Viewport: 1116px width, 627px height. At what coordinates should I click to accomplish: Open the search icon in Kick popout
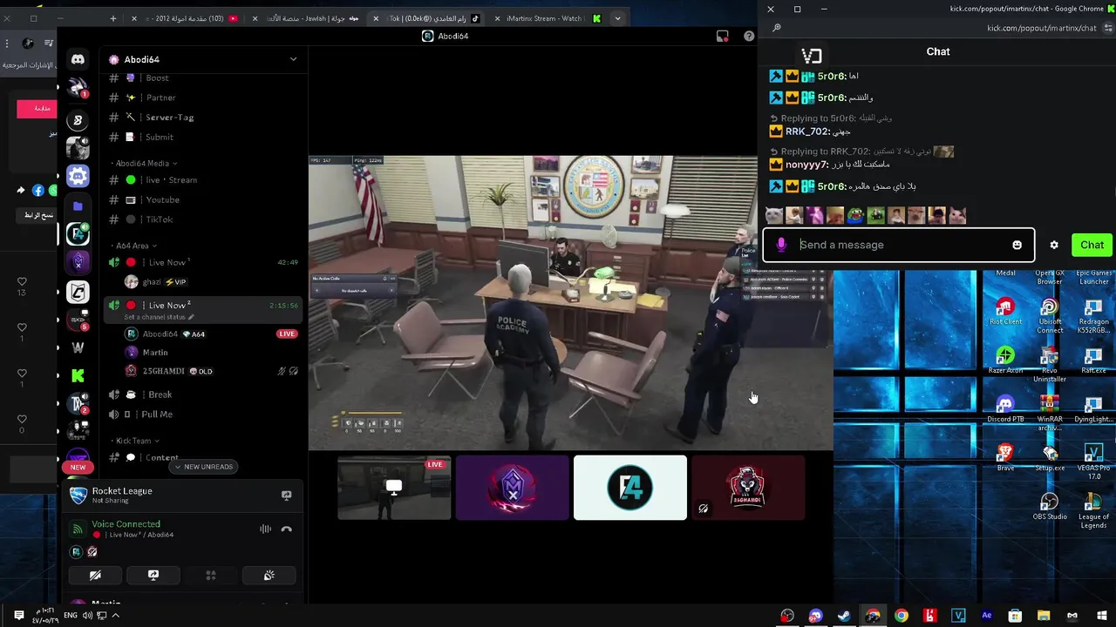click(776, 28)
